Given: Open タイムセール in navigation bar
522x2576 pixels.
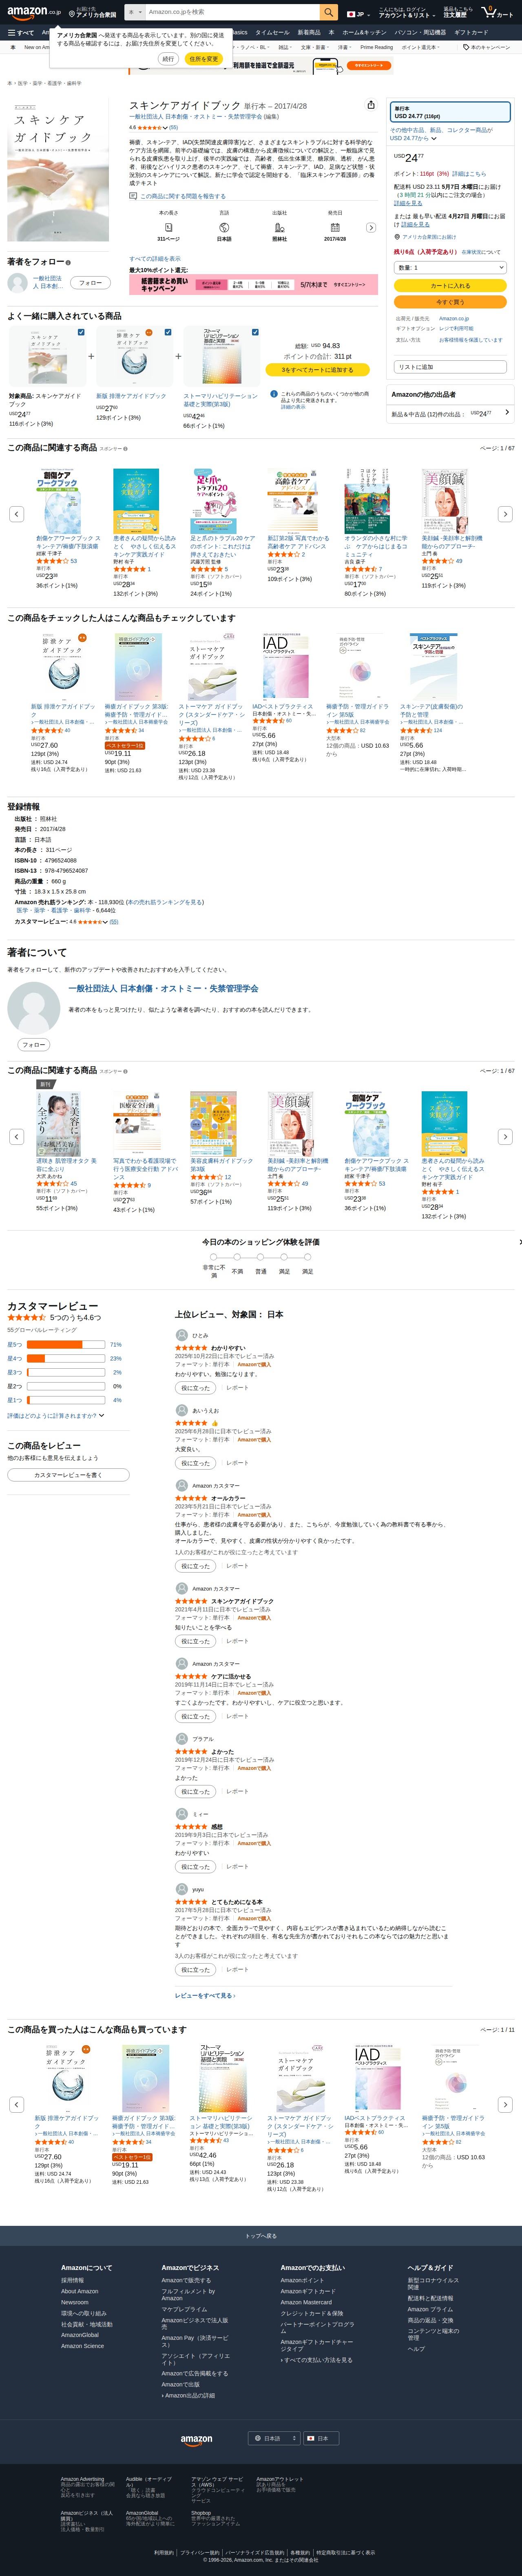Looking at the screenshot, I should (x=272, y=32).
